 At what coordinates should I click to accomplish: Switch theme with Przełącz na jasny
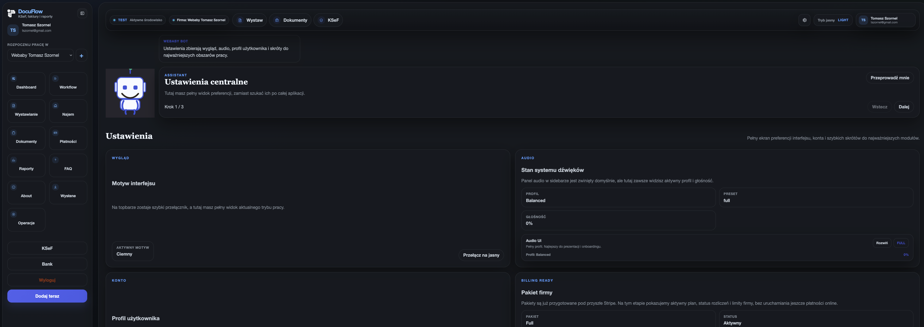[x=481, y=255]
